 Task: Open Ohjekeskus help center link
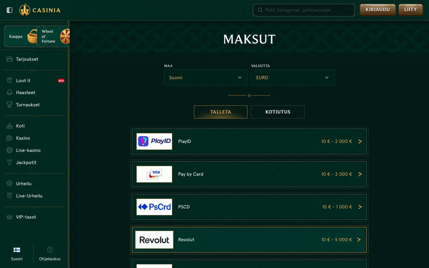[x=50, y=259]
